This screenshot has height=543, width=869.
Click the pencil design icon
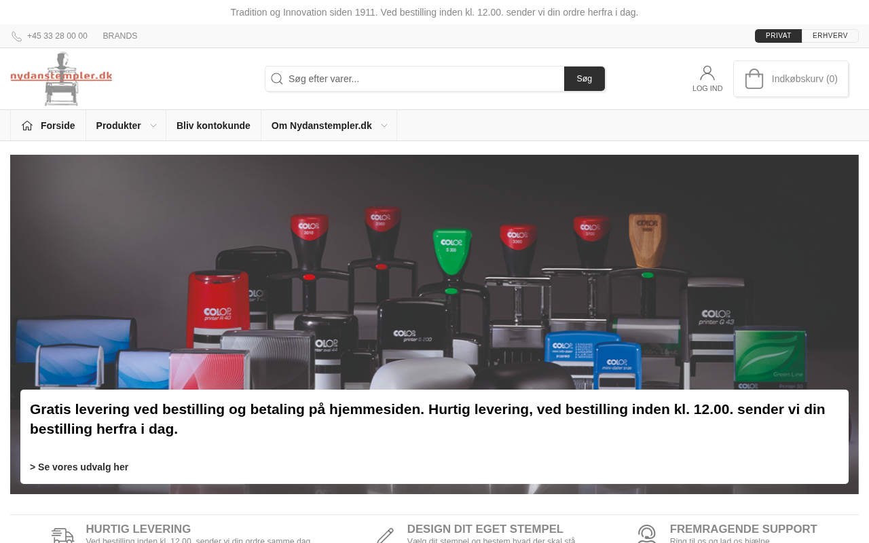pos(385,536)
